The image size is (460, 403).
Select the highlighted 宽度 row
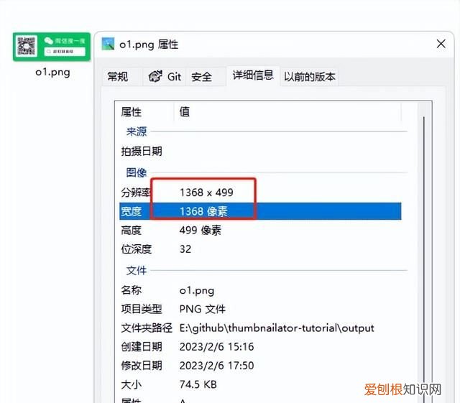(x=260, y=211)
